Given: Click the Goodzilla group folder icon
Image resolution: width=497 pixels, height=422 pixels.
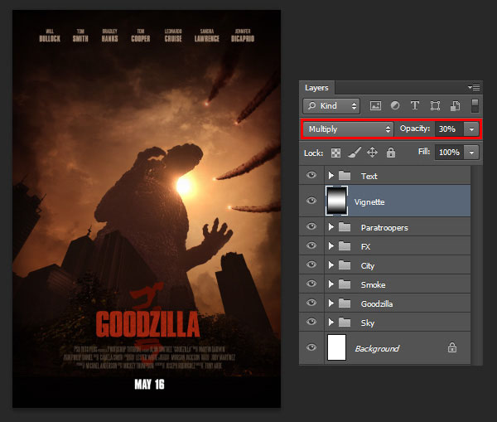Looking at the screenshot, I should point(345,303).
